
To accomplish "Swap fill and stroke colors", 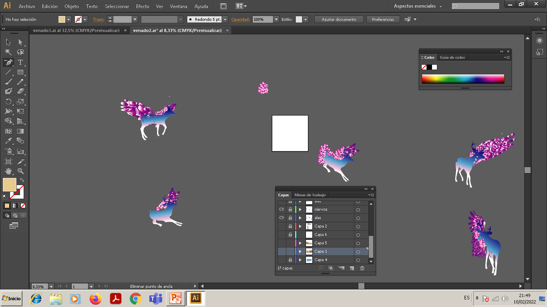I will pos(22,180).
